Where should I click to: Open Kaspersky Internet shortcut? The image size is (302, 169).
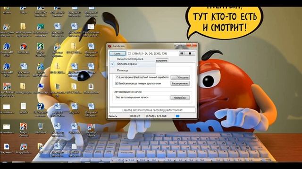[41, 11]
